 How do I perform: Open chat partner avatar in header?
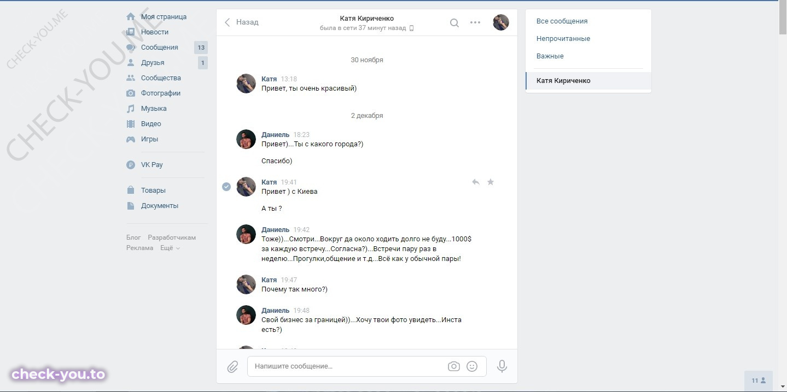coord(501,22)
